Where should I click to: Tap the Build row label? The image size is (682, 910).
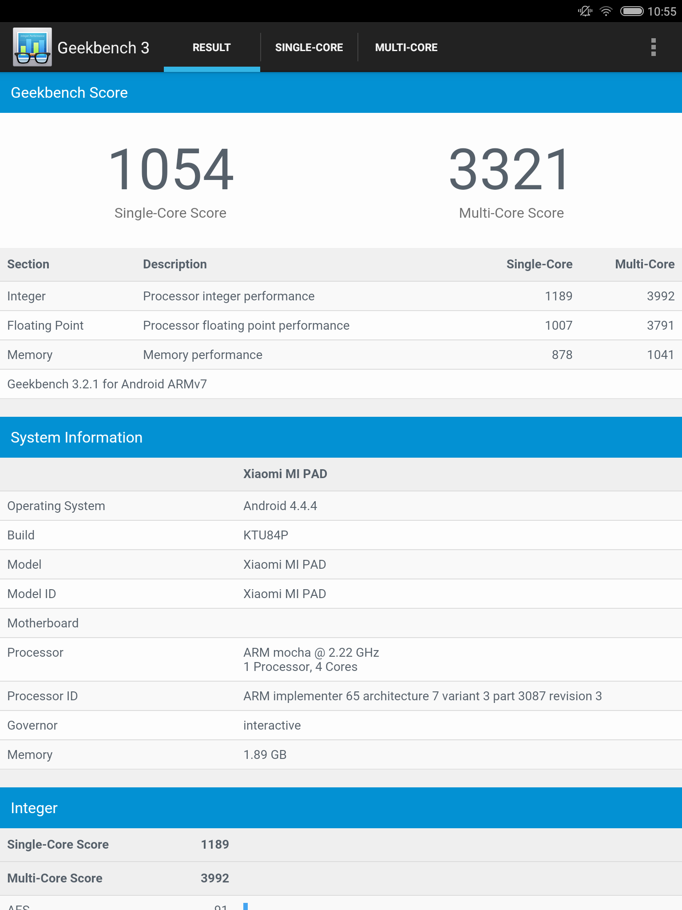[21, 535]
